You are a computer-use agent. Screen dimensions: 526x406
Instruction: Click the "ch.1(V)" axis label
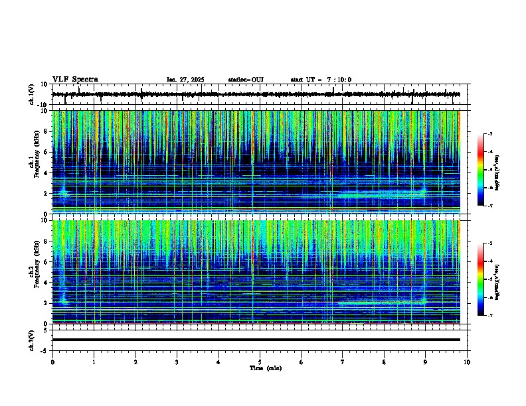32,94
